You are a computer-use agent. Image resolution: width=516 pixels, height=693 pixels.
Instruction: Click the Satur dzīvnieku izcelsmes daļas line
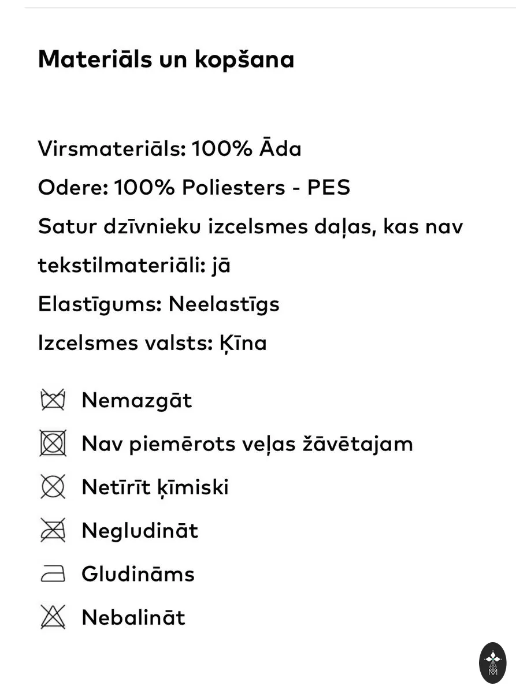[x=250, y=227]
